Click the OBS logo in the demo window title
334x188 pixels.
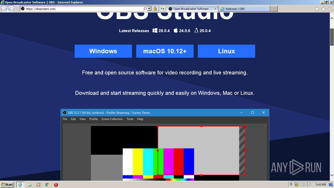(x=65, y=113)
